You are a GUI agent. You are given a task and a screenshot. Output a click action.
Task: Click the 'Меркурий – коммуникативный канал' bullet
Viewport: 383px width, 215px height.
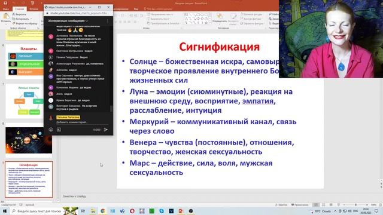click(x=213, y=126)
